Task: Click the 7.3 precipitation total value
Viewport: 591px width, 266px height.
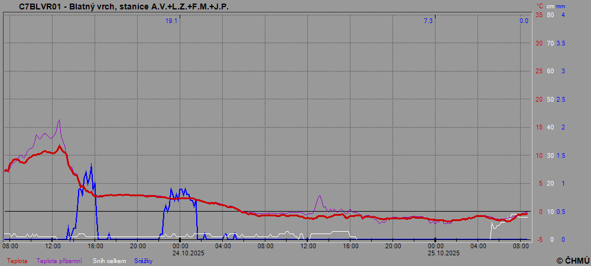Action: [428, 21]
